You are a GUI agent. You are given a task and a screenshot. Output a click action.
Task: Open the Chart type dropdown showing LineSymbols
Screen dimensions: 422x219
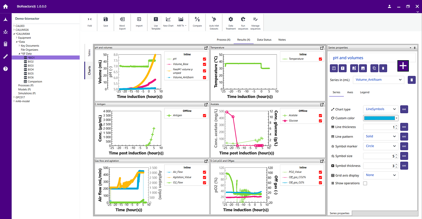[380, 109]
